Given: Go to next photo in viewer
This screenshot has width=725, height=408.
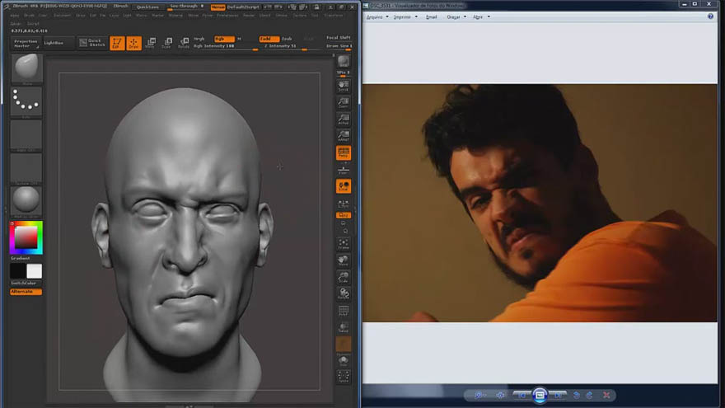Looking at the screenshot, I should (x=558, y=395).
